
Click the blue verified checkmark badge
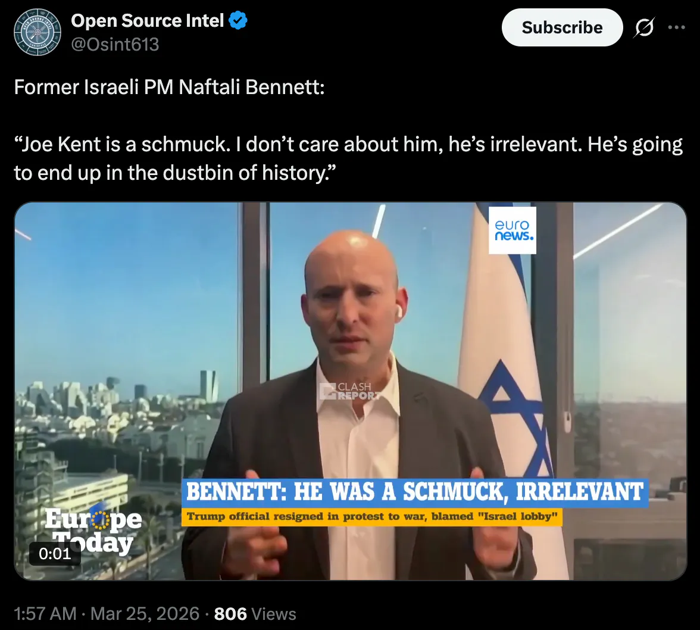[238, 20]
